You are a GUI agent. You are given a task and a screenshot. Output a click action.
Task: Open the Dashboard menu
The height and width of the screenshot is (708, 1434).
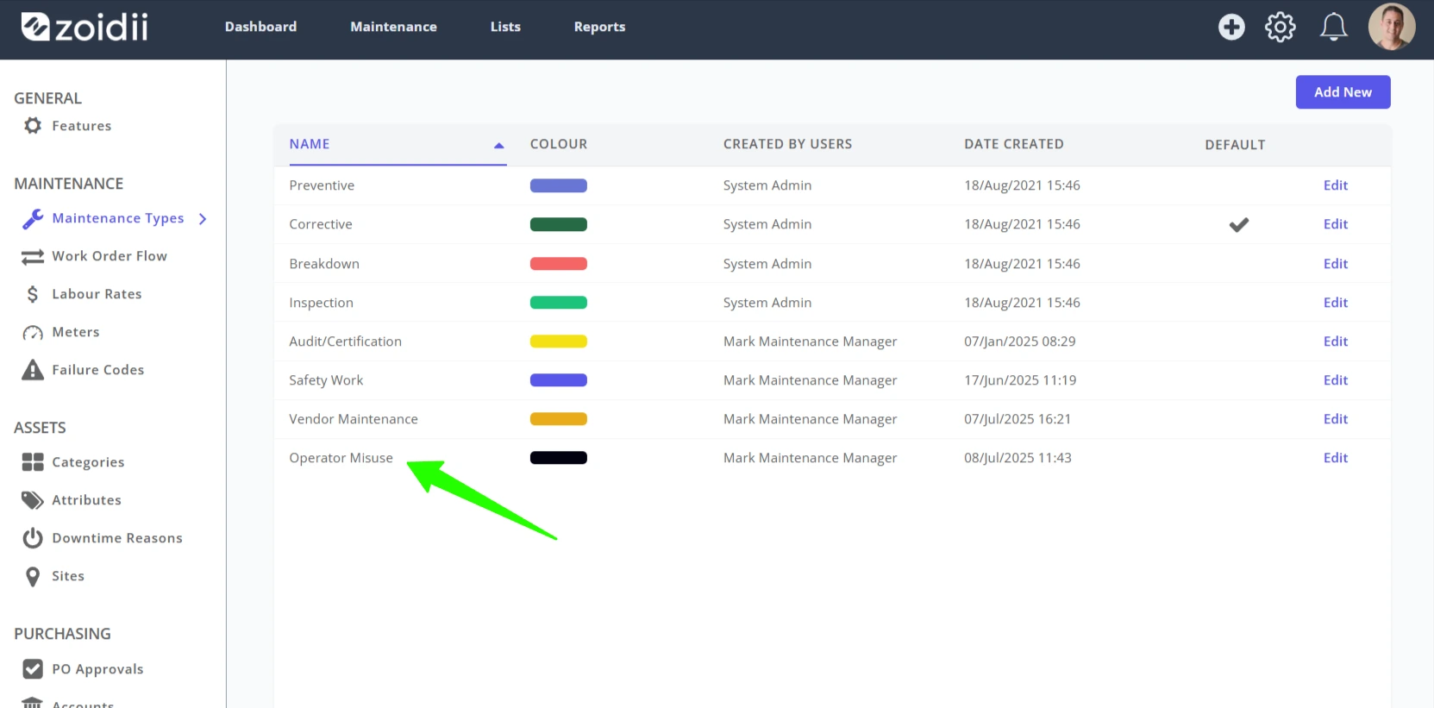point(260,27)
